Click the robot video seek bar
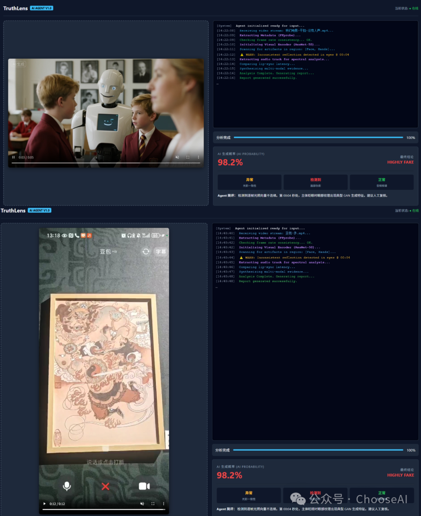The image size is (421, 516). pos(106,163)
